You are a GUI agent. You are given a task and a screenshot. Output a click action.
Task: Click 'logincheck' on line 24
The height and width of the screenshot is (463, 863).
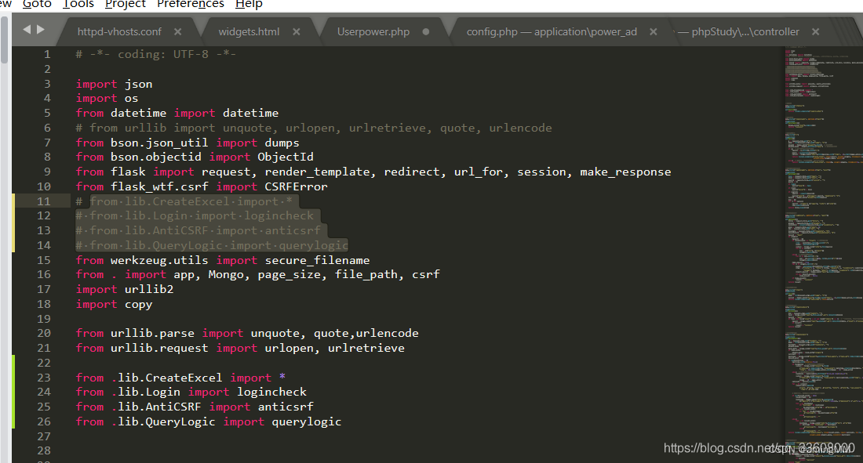point(271,392)
